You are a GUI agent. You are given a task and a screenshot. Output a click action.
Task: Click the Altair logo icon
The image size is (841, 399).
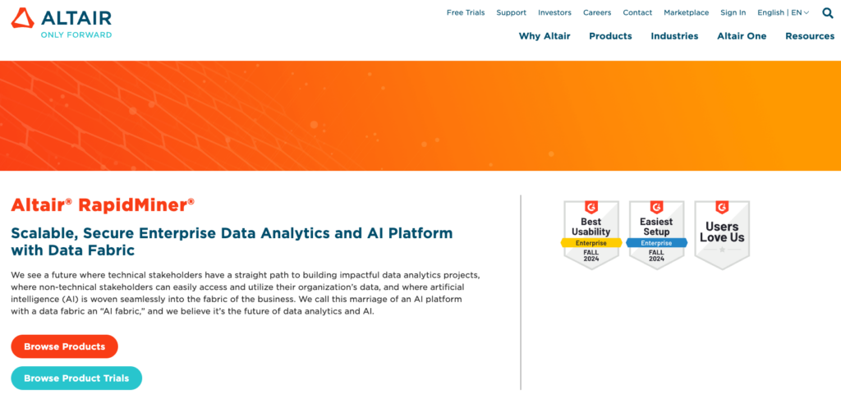(23, 19)
